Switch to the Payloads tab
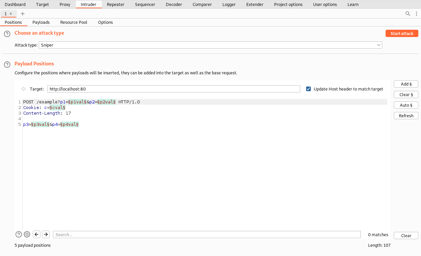Viewport: 421px width, 256px height. (41, 22)
